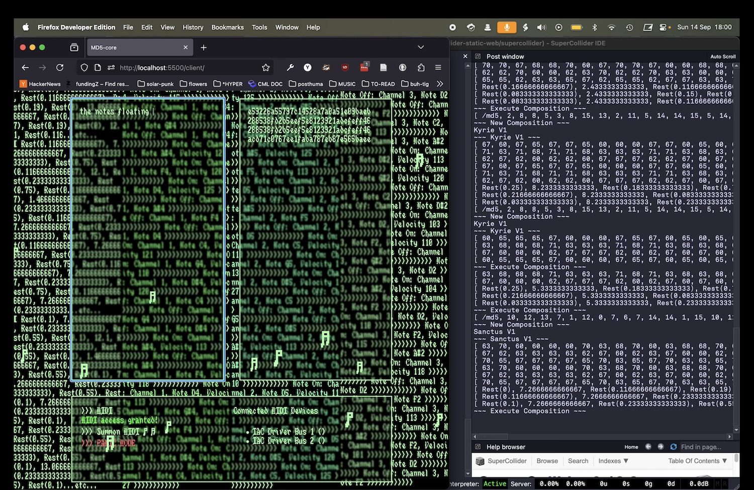Toggle Auto Scroll in Post window
The width and height of the screenshot is (754, 490).
coord(722,57)
